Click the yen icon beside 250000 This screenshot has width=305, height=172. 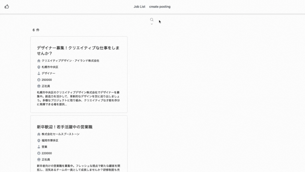click(39, 80)
